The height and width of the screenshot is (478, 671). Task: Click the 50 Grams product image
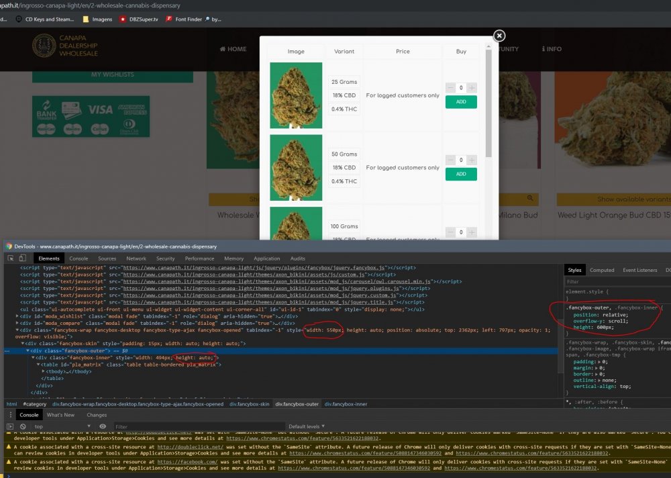[296, 167]
